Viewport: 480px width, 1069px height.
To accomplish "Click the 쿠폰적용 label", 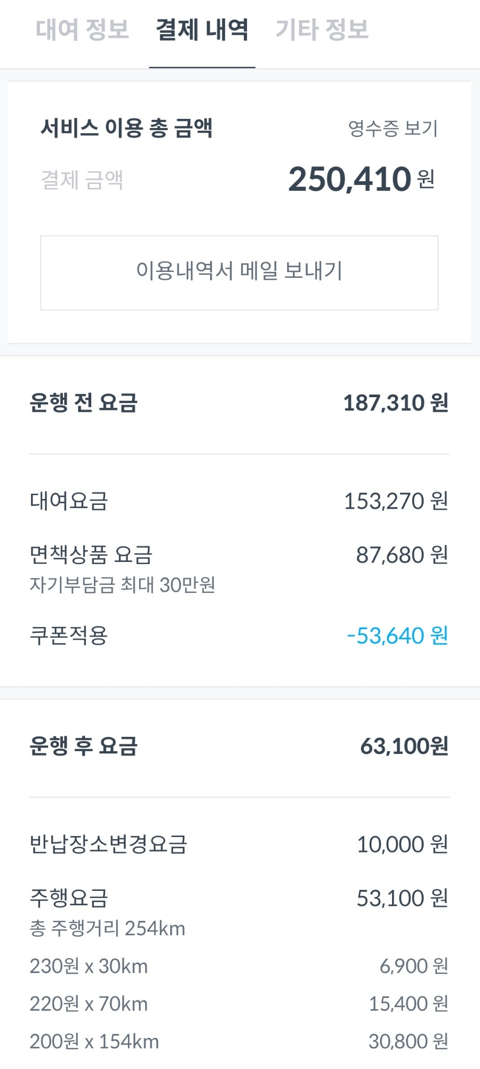I will 69,636.
